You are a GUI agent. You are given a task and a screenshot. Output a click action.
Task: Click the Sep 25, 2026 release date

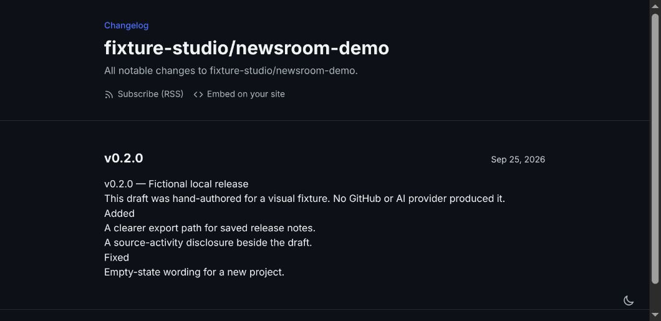[x=518, y=159]
